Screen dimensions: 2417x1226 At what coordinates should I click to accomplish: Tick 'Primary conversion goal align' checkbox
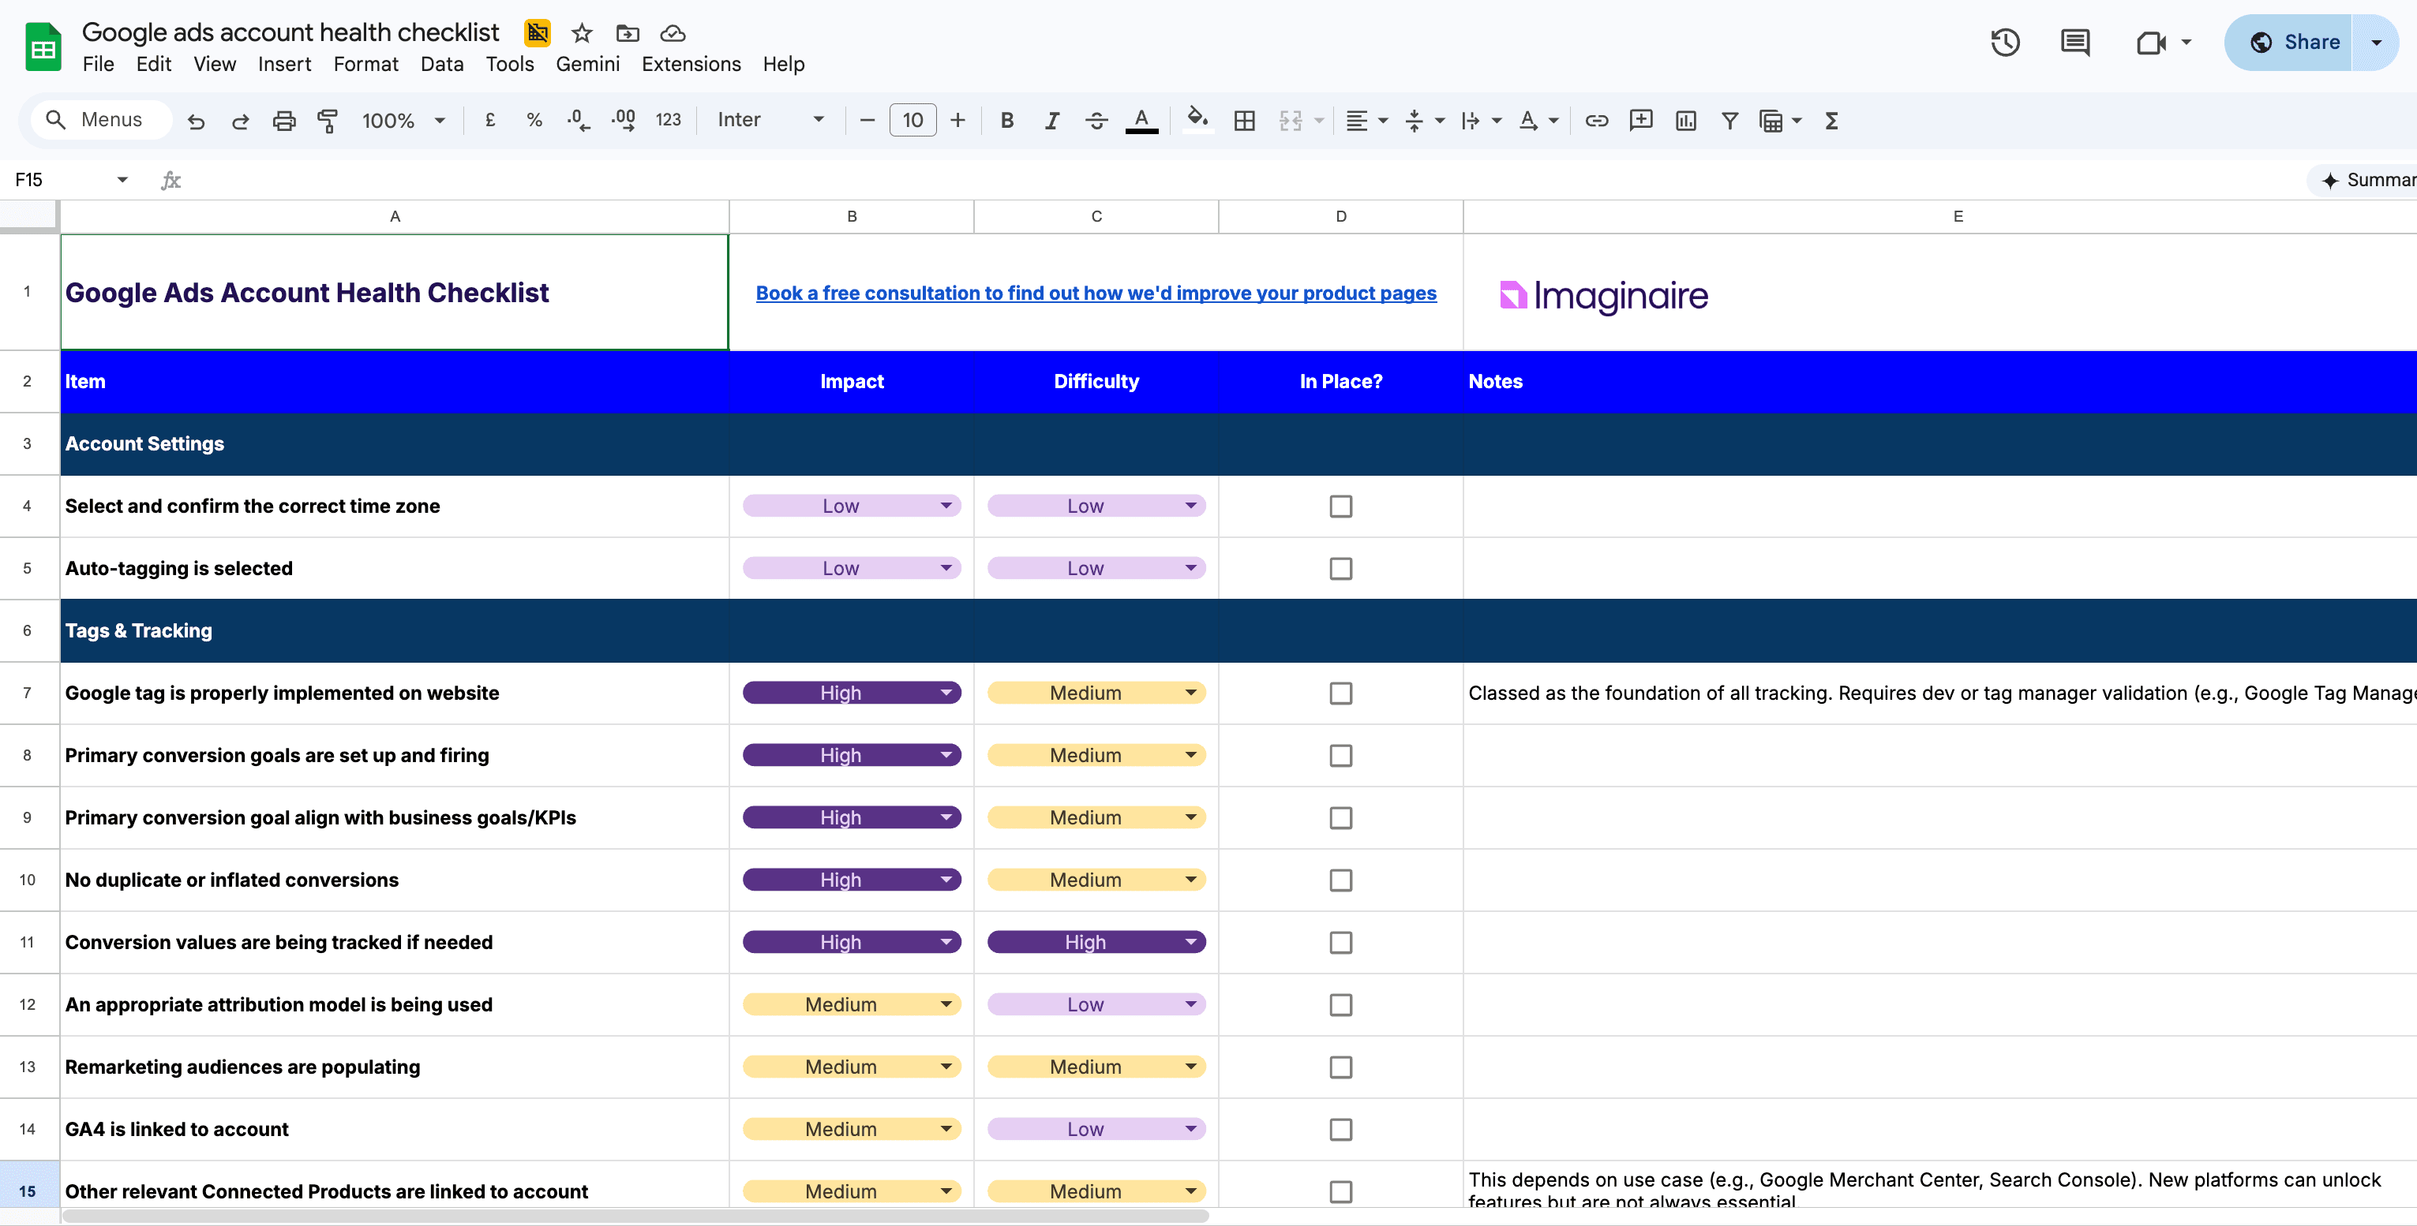[x=1341, y=818]
